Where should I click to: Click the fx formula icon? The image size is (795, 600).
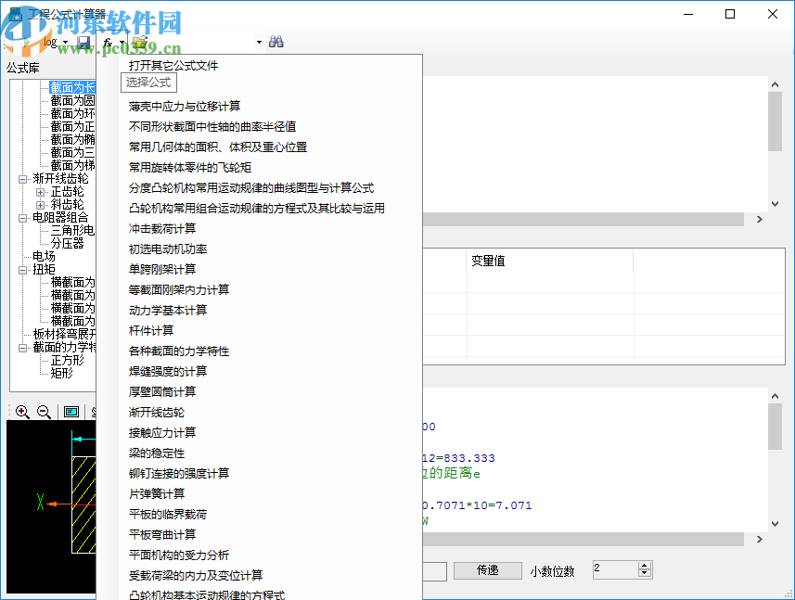pos(108,43)
